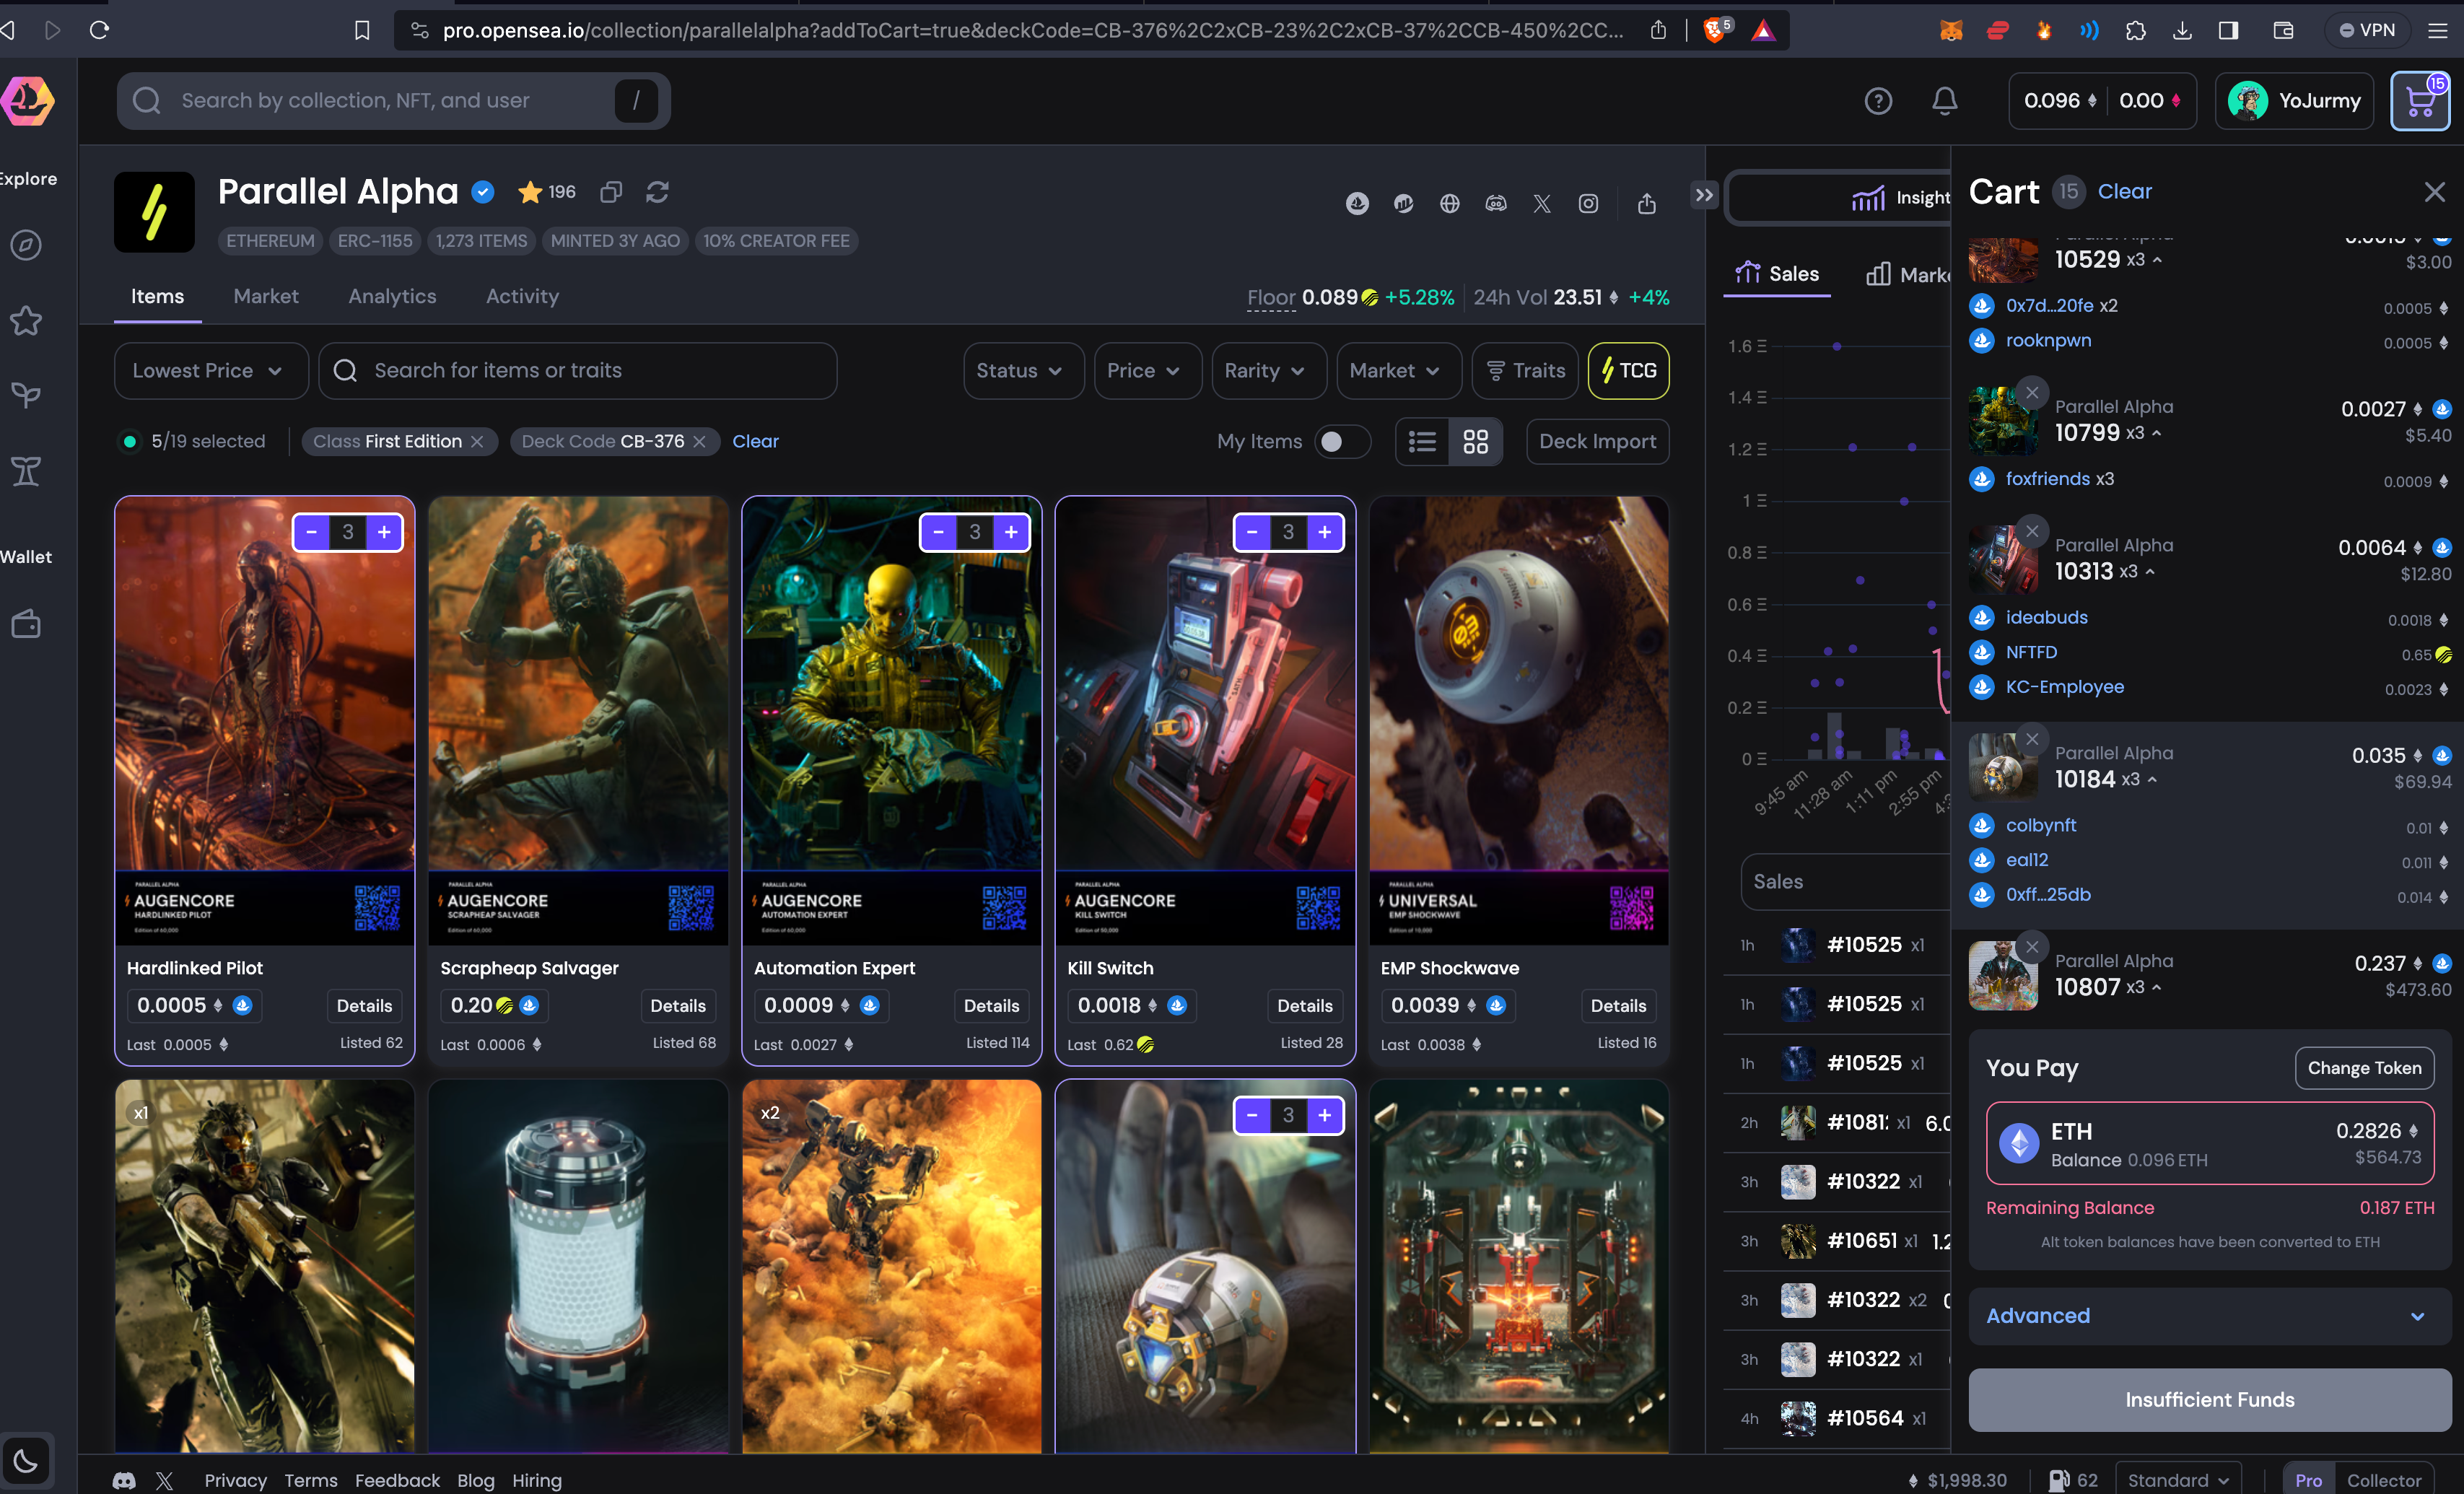Open the wallet sidebar icon
The width and height of the screenshot is (2464, 1494).
[26, 624]
